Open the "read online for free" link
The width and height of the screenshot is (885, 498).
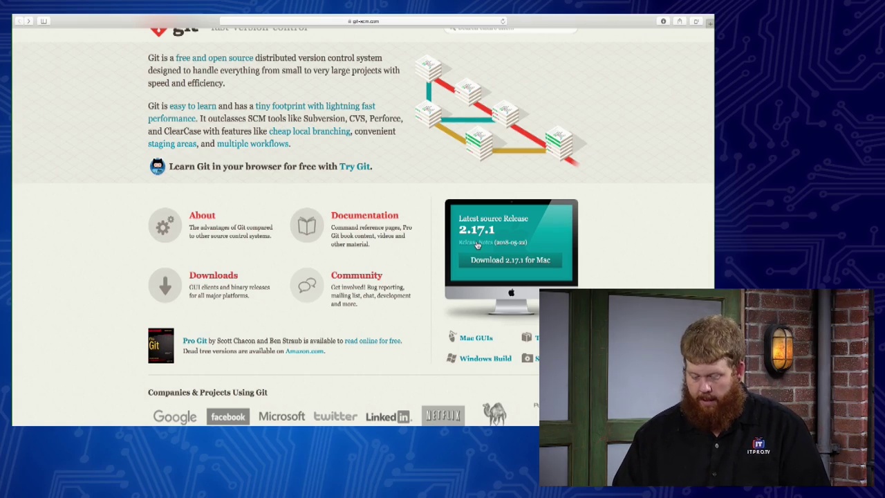[372, 341]
